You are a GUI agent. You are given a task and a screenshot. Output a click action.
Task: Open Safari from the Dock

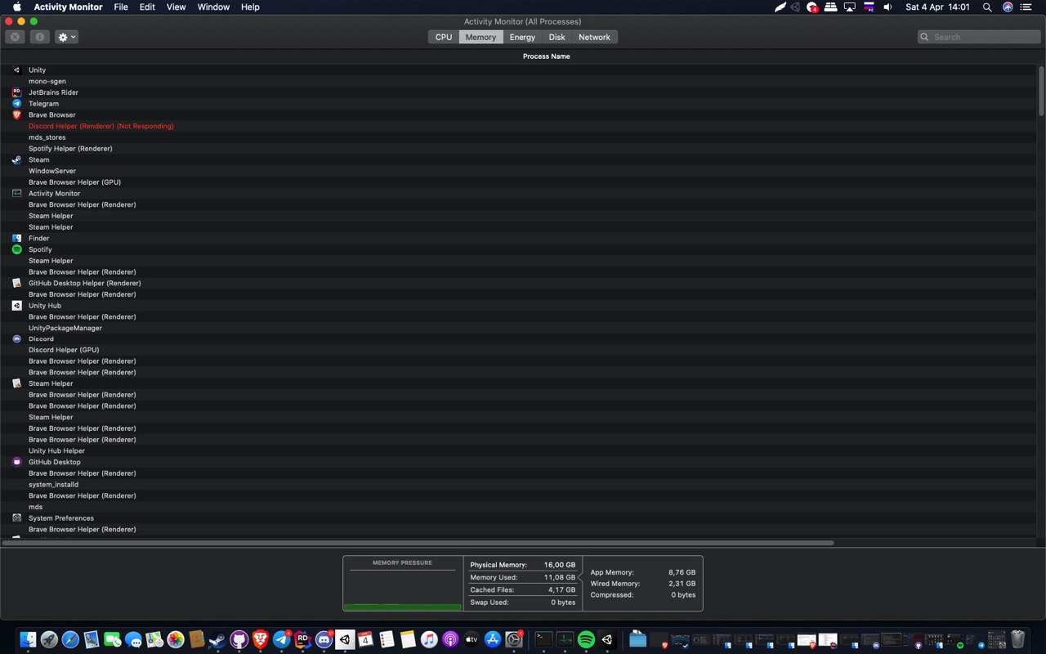point(70,639)
